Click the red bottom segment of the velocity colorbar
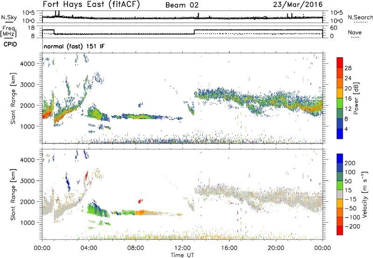The image size is (373, 258). point(340,231)
